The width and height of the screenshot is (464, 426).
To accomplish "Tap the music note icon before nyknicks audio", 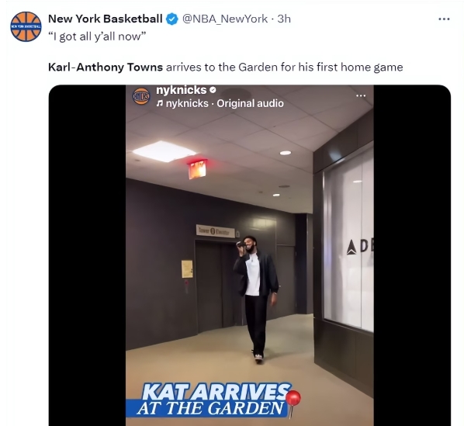I will [160, 103].
